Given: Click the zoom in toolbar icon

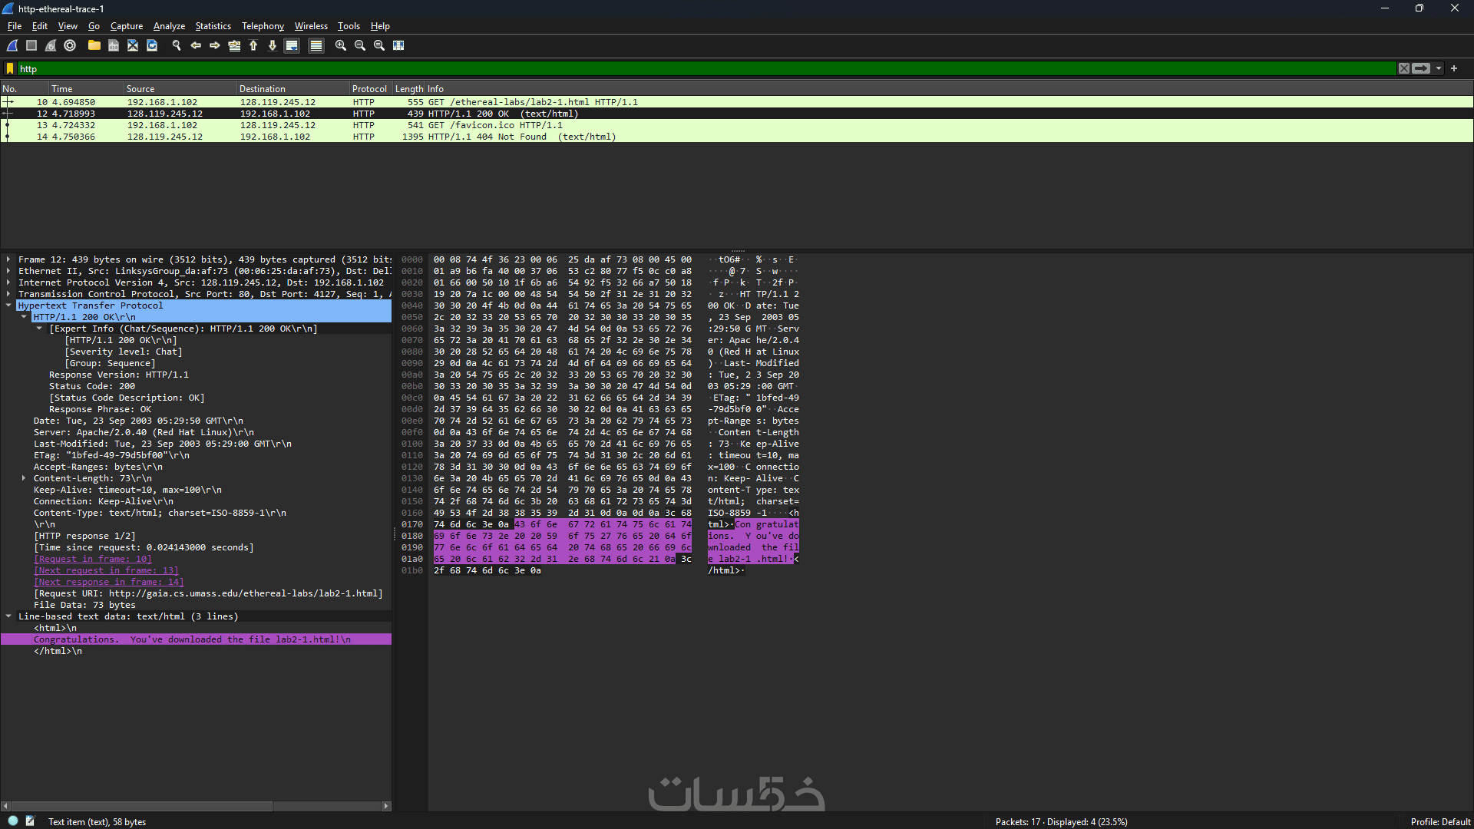Looking at the screenshot, I should pos(341,46).
